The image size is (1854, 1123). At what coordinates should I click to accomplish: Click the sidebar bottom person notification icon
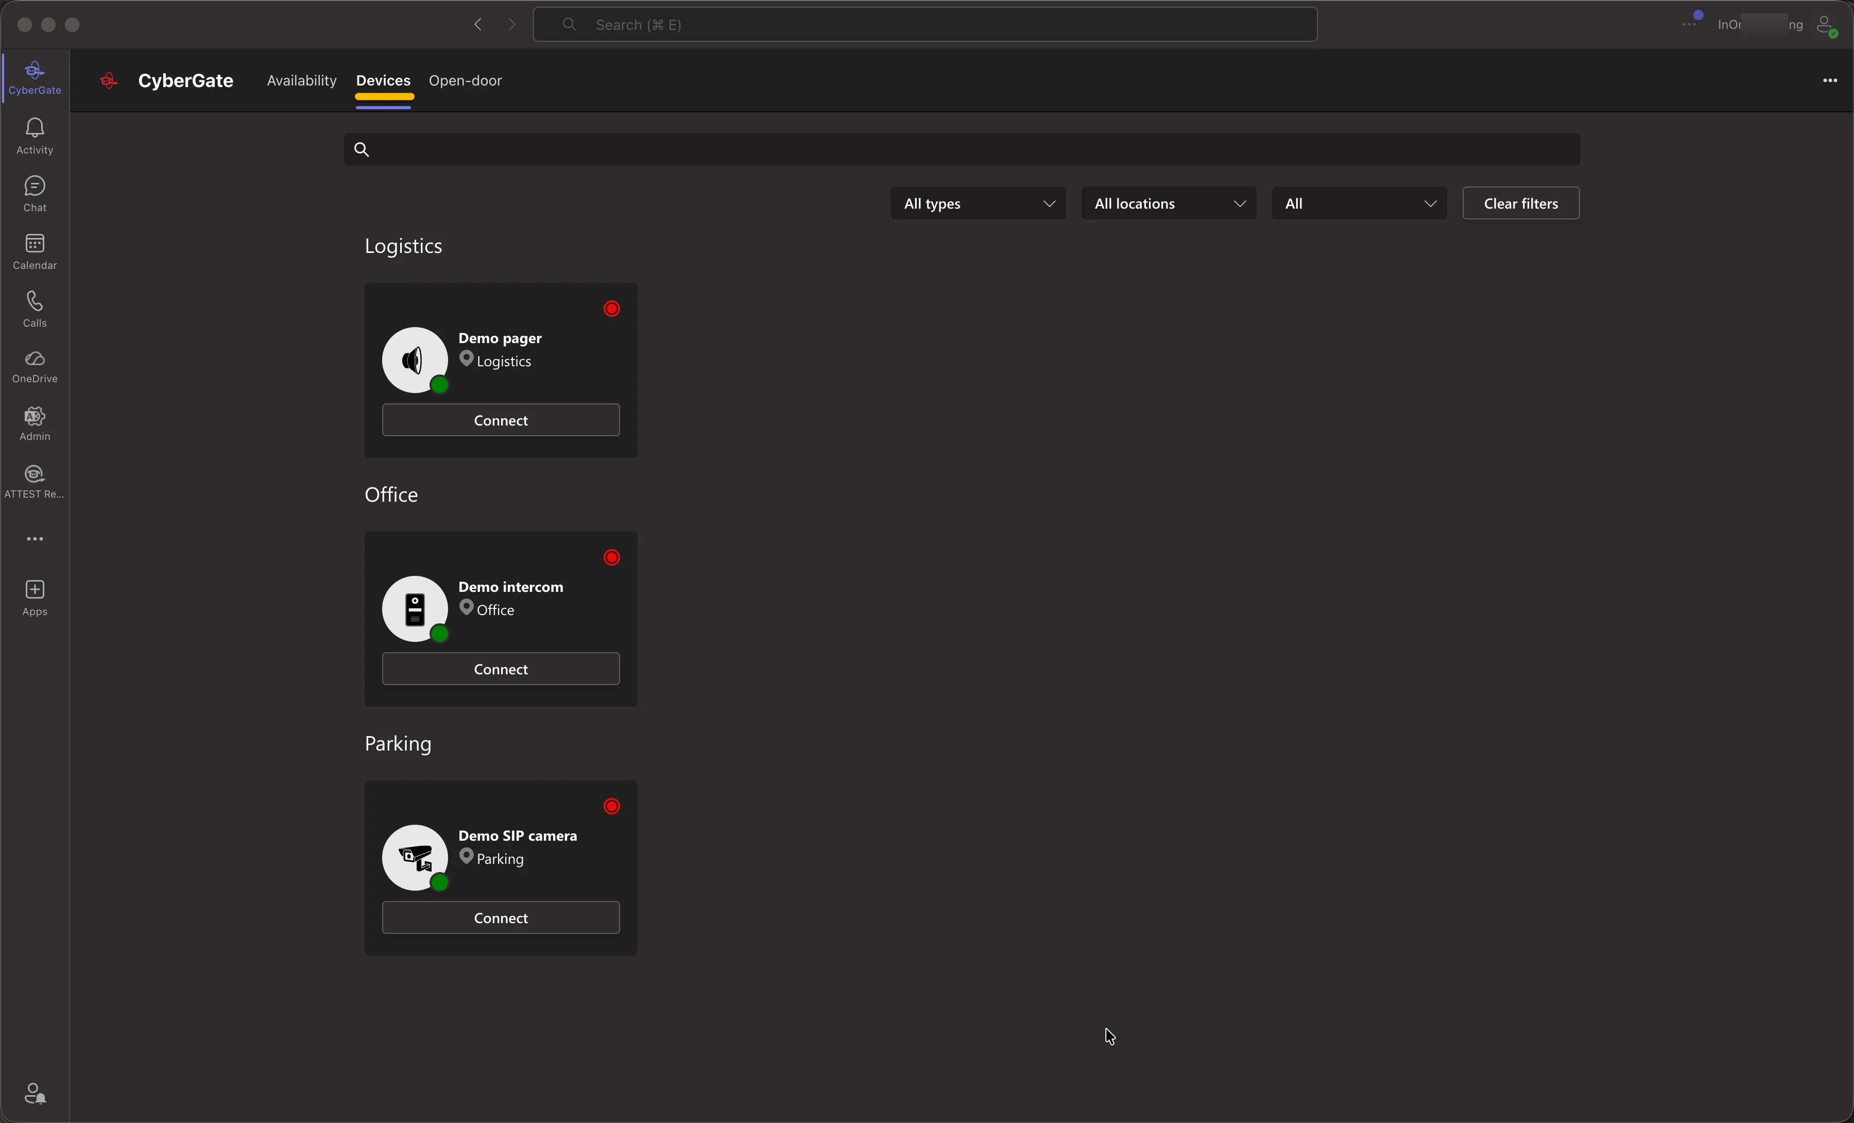tap(35, 1093)
